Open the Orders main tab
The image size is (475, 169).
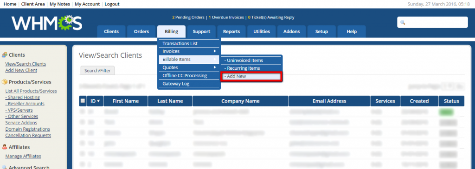tap(141, 32)
